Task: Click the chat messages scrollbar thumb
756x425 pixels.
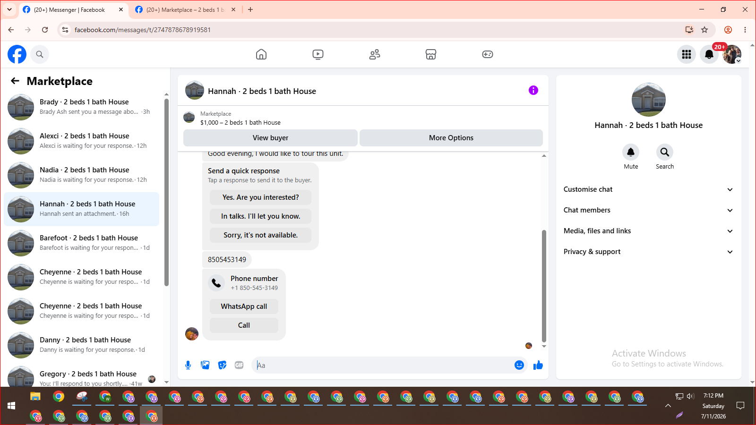Action: pyautogui.click(x=544, y=286)
